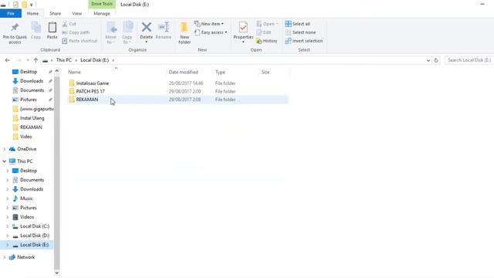Open the Move to menu
The image size is (494, 278).
[111, 32]
